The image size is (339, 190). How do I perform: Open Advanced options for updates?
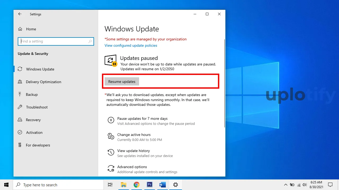[132, 167]
